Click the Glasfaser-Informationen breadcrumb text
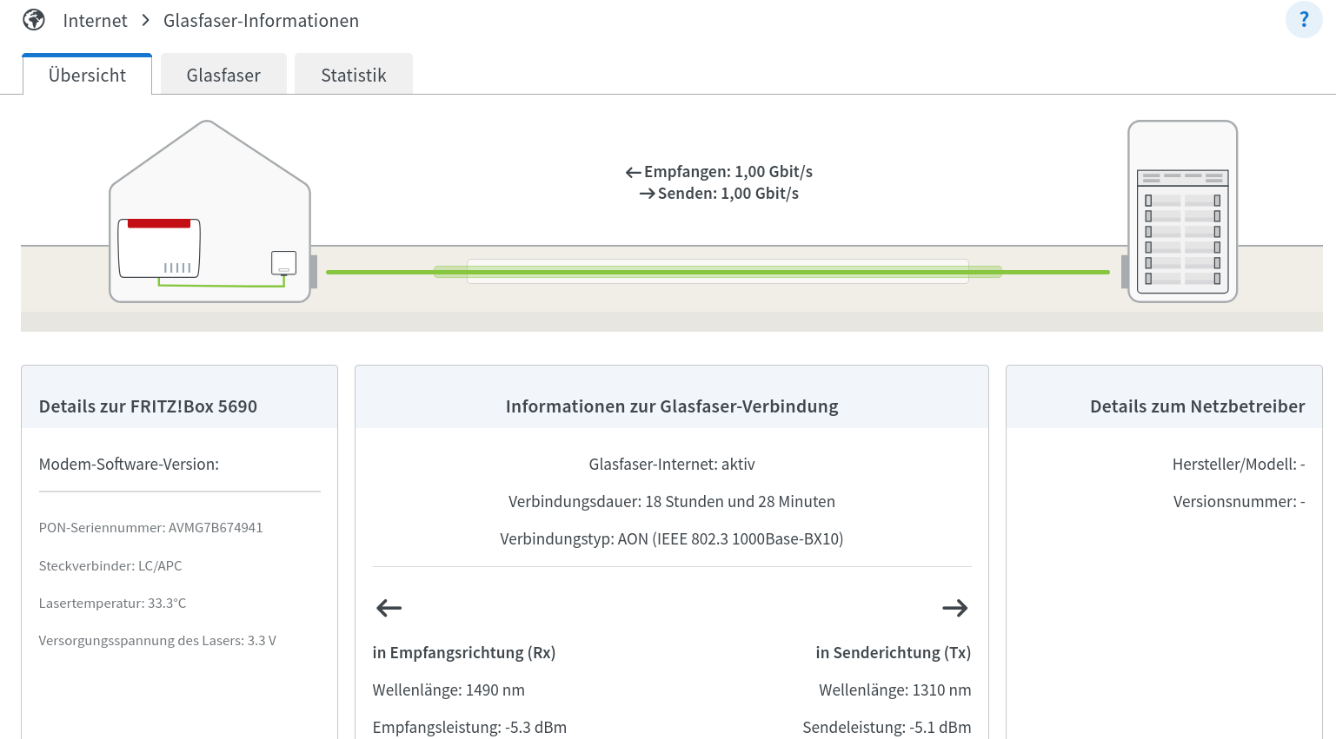 tap(261, 21)
